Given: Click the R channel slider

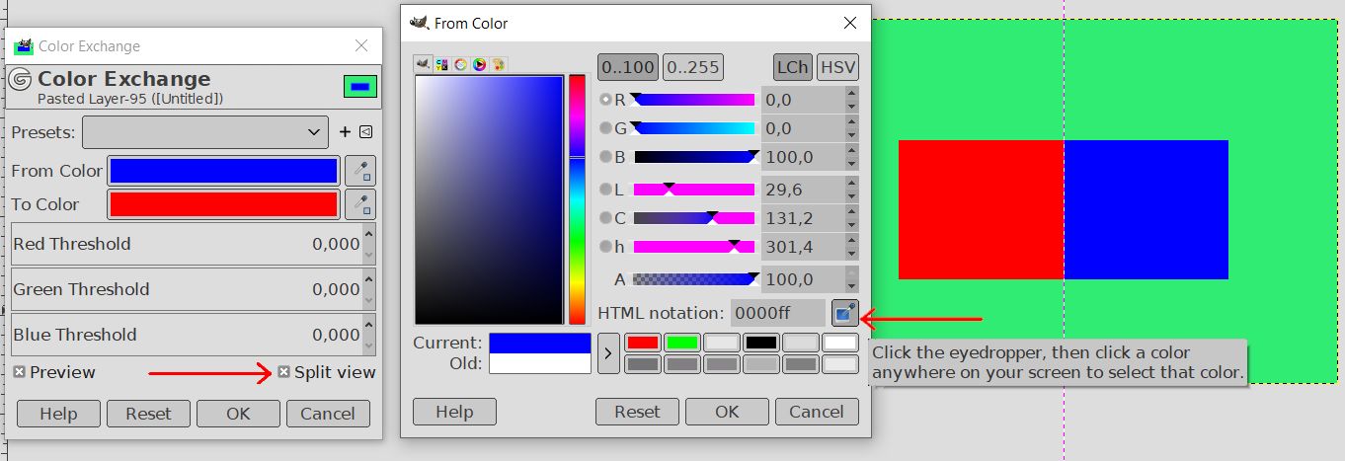Looking at the screenshot, I should click(693, 100).
